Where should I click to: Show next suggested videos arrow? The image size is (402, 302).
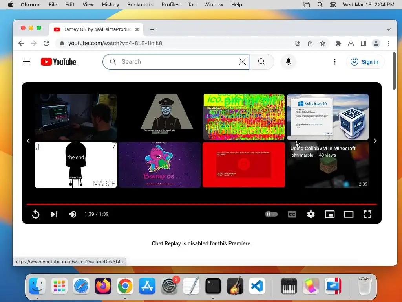375,141
